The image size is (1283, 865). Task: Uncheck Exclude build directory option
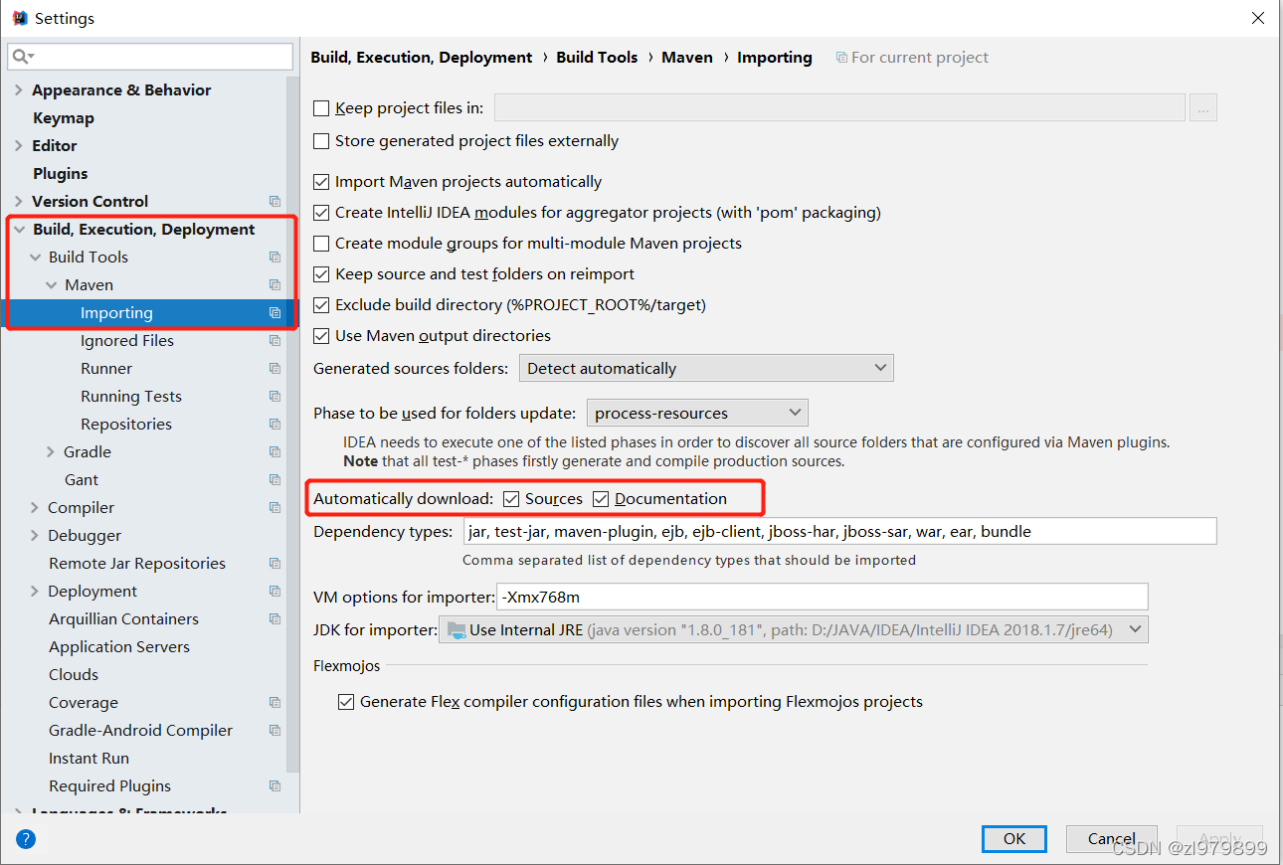(x=321, y=305)
